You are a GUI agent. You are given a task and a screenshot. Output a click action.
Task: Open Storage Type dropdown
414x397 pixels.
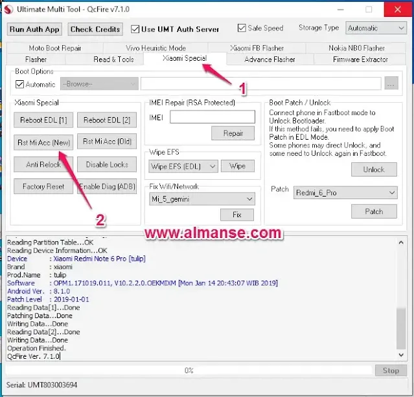pos(376,28)
